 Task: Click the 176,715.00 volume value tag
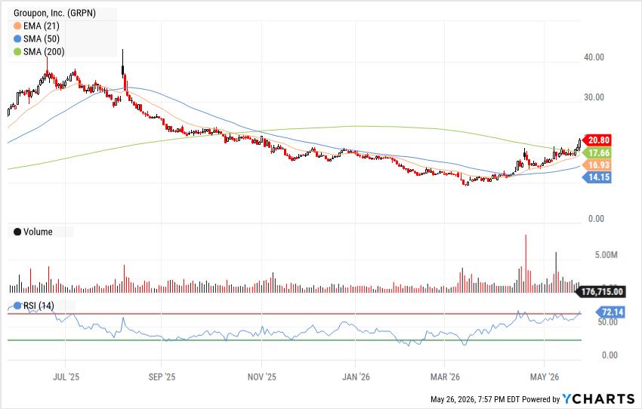[x=600, y=292]
